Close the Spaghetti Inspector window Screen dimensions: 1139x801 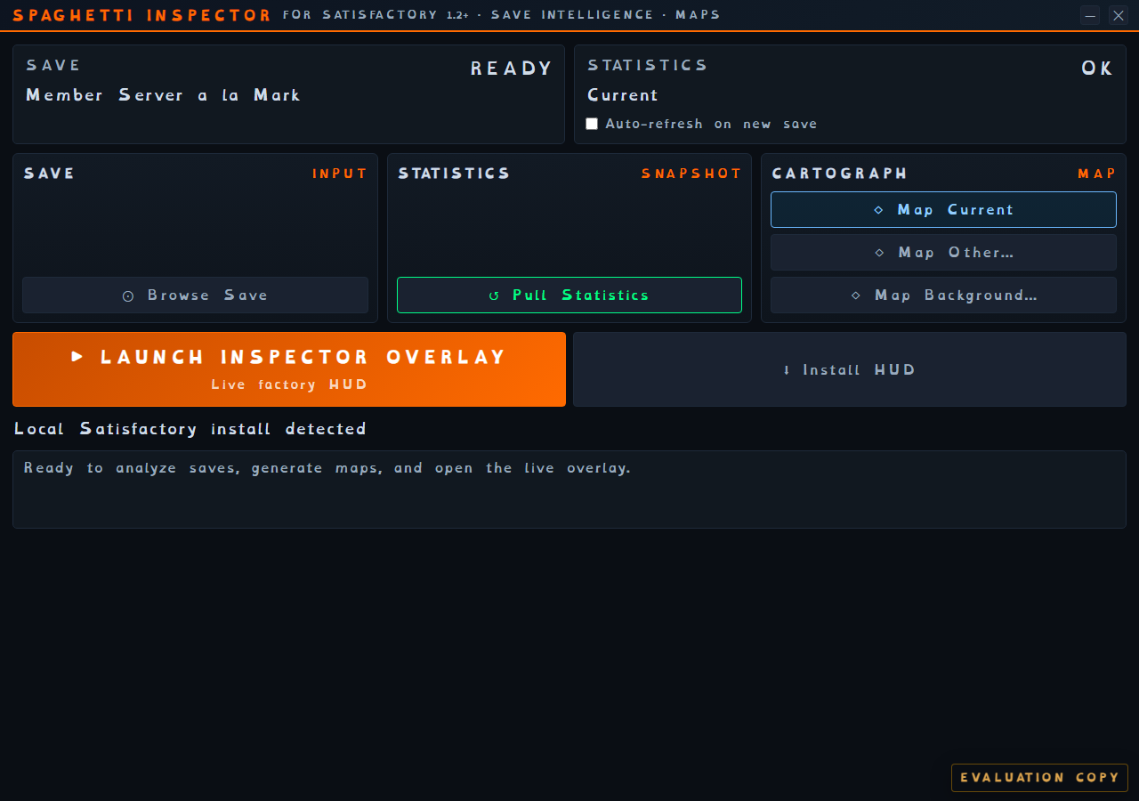(1119, 15)
